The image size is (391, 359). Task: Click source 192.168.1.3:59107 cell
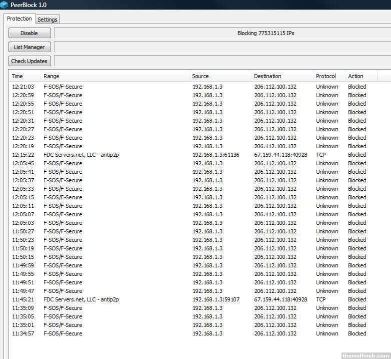tap(215, 299)
